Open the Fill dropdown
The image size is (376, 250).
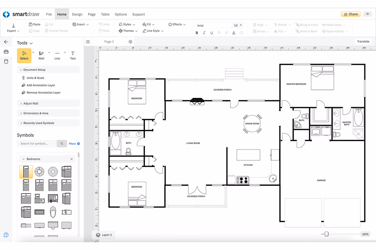(x=149, y=24)
